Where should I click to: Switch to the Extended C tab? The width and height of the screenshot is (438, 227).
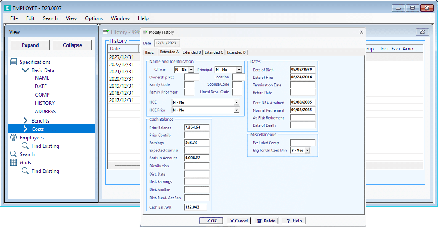coord(214,52)
